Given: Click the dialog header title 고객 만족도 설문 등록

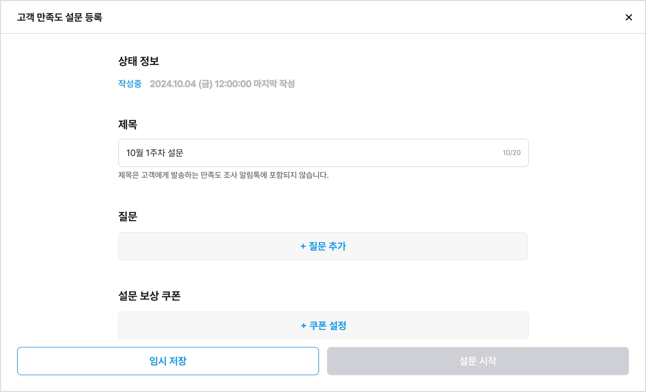Looking at the screenshot, I should coord(59,18).
